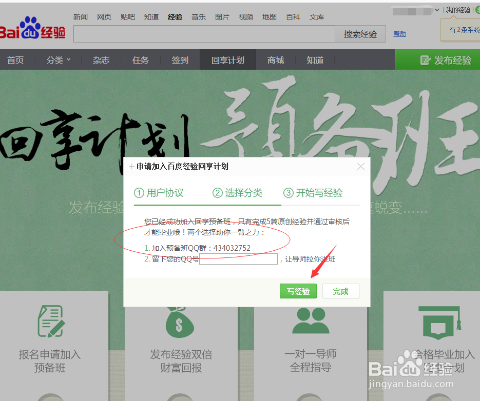Click the 搜索经验 search button
Image resolution: width=480 pixels, height=401 pixels.
[x=360, y=34]
